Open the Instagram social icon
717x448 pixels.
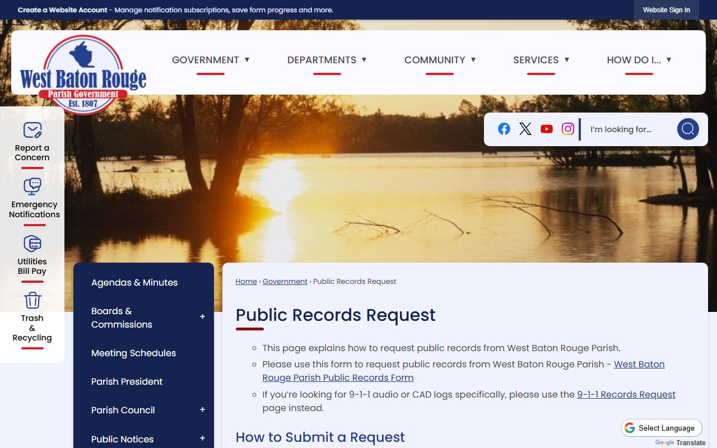[x=568, y=129]
